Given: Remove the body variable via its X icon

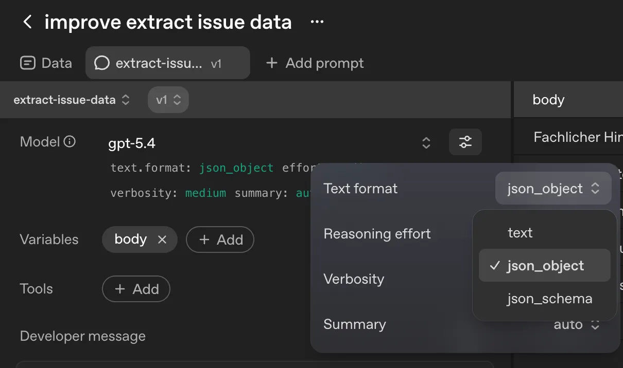Looking at the screenshot, I should [162, 240].
